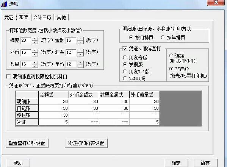Increase the 外币 width with the up arrow

[35, 51]
